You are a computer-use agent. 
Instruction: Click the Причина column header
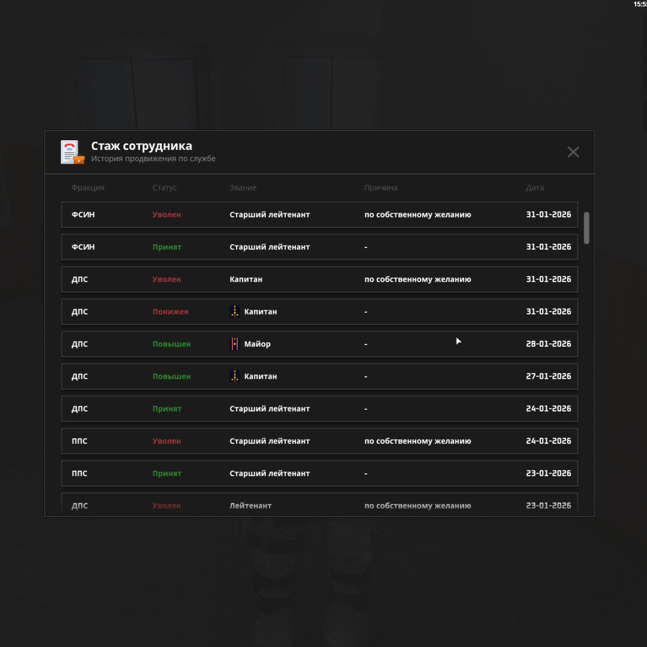(380, 188)
